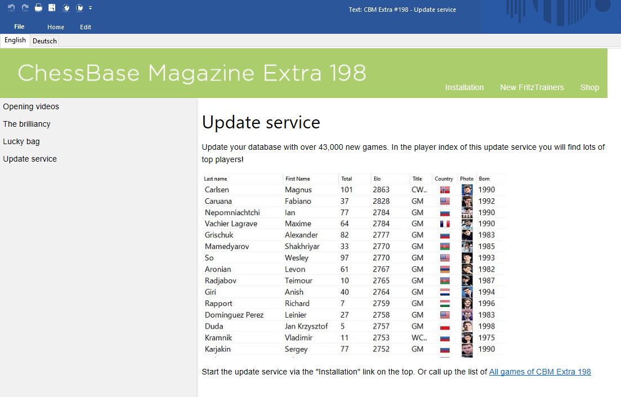Select the last name Nepomniachtchi
The width and height of the screenshot is (621, 397).
232,212
